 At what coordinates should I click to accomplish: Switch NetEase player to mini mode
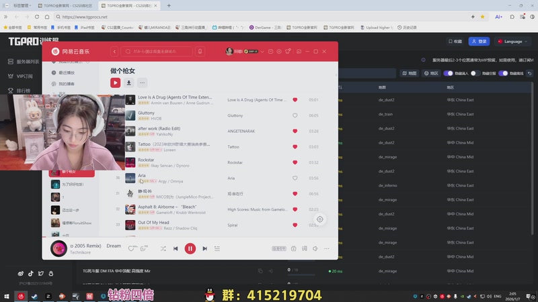(299, 52)
